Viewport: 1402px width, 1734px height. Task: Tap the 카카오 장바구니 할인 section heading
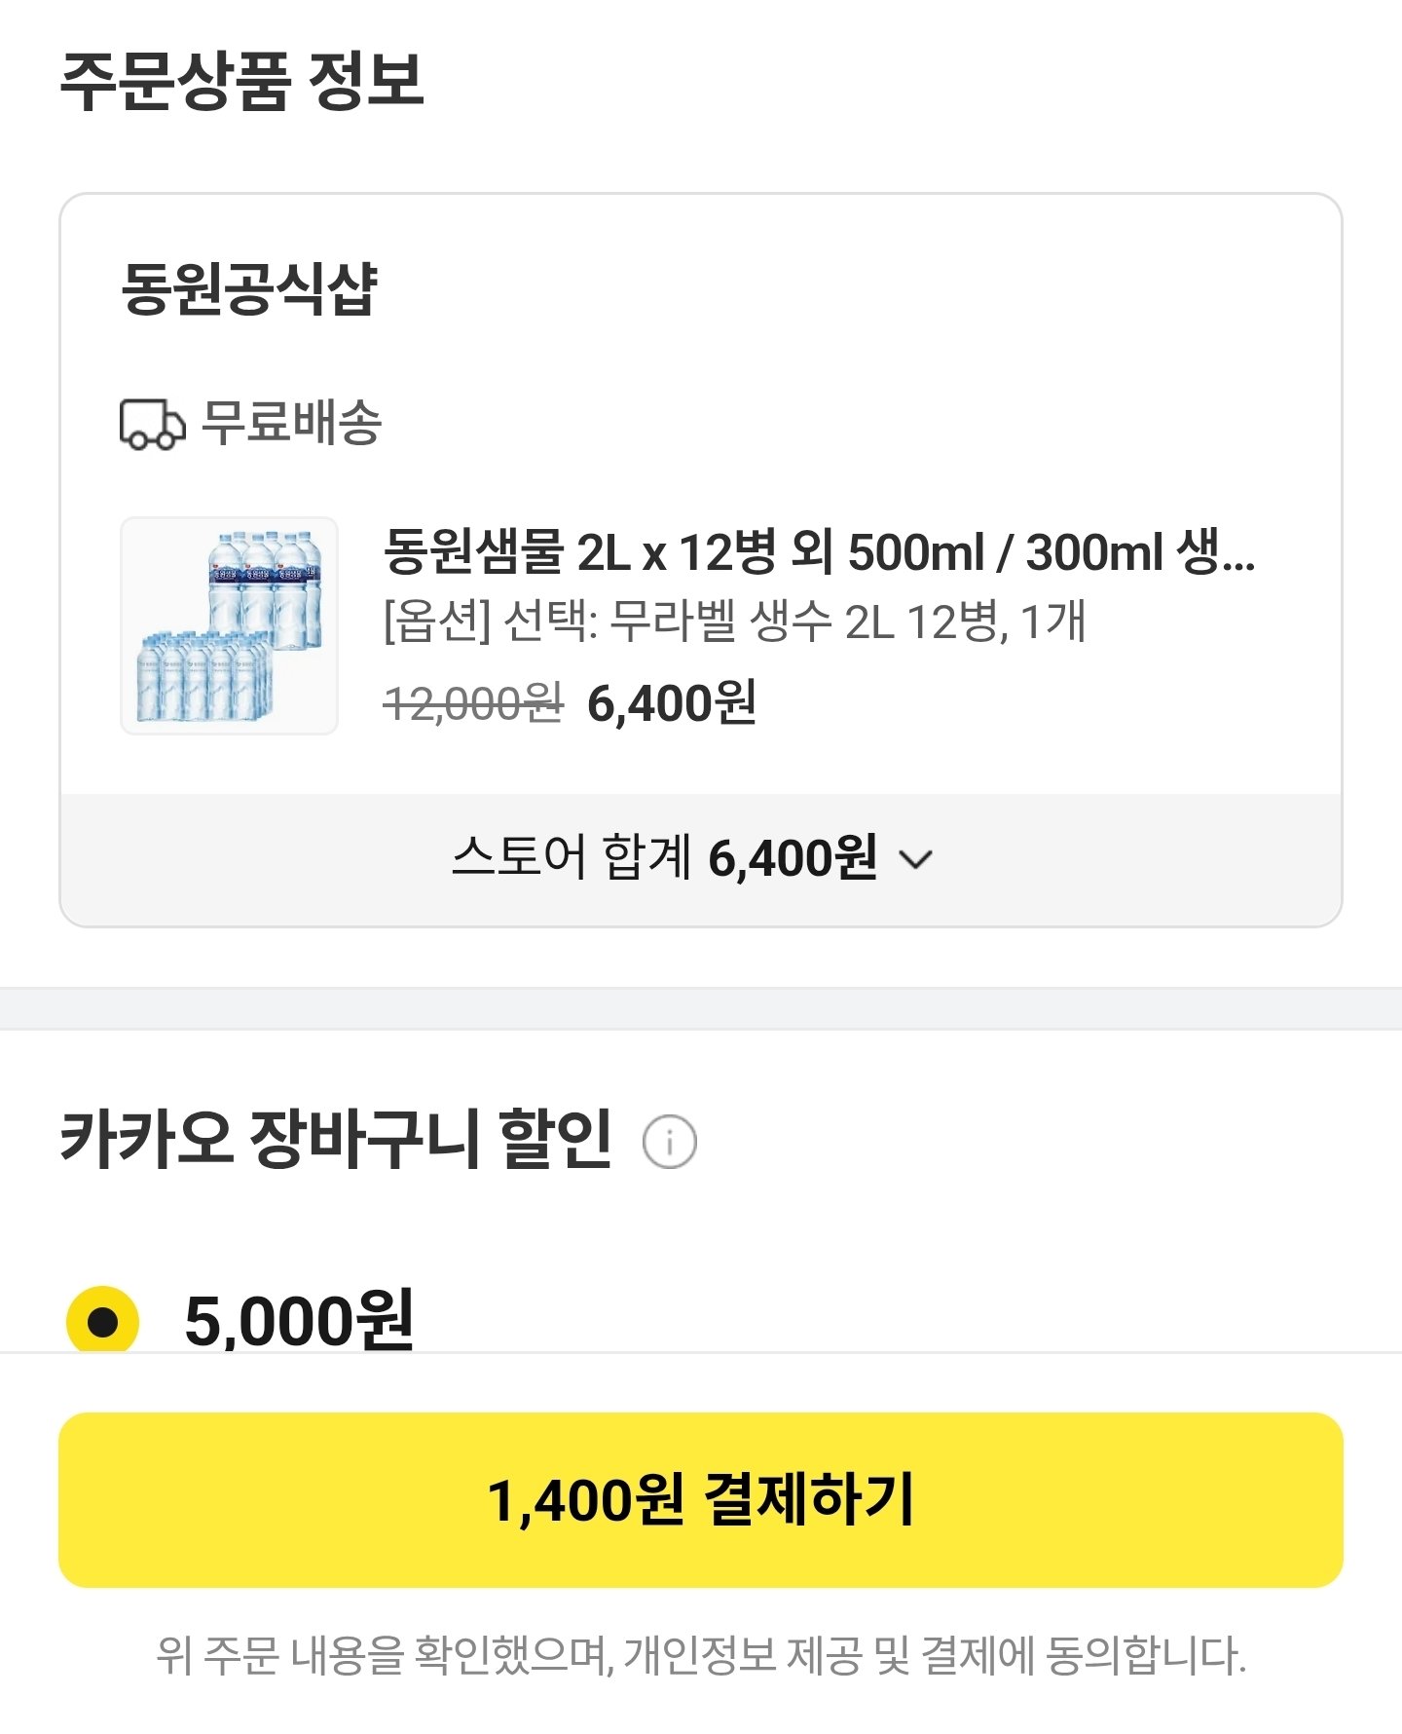pyautogui.click(x=336, y=1139)
